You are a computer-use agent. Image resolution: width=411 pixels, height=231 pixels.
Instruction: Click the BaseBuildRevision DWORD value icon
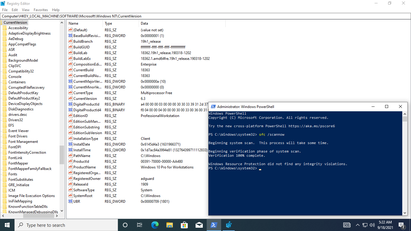70,36
